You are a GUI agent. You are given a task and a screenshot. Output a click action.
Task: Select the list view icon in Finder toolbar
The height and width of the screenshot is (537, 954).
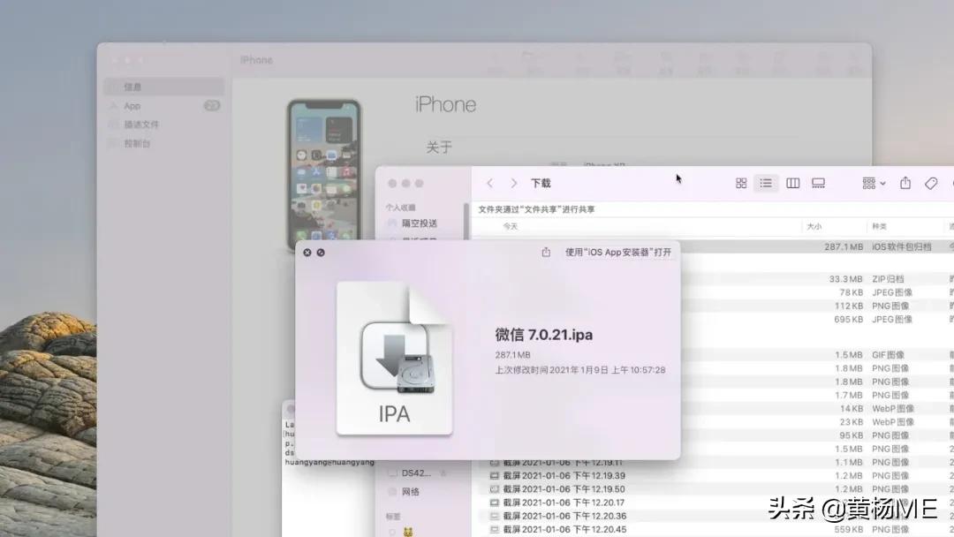tap(766, 183)
